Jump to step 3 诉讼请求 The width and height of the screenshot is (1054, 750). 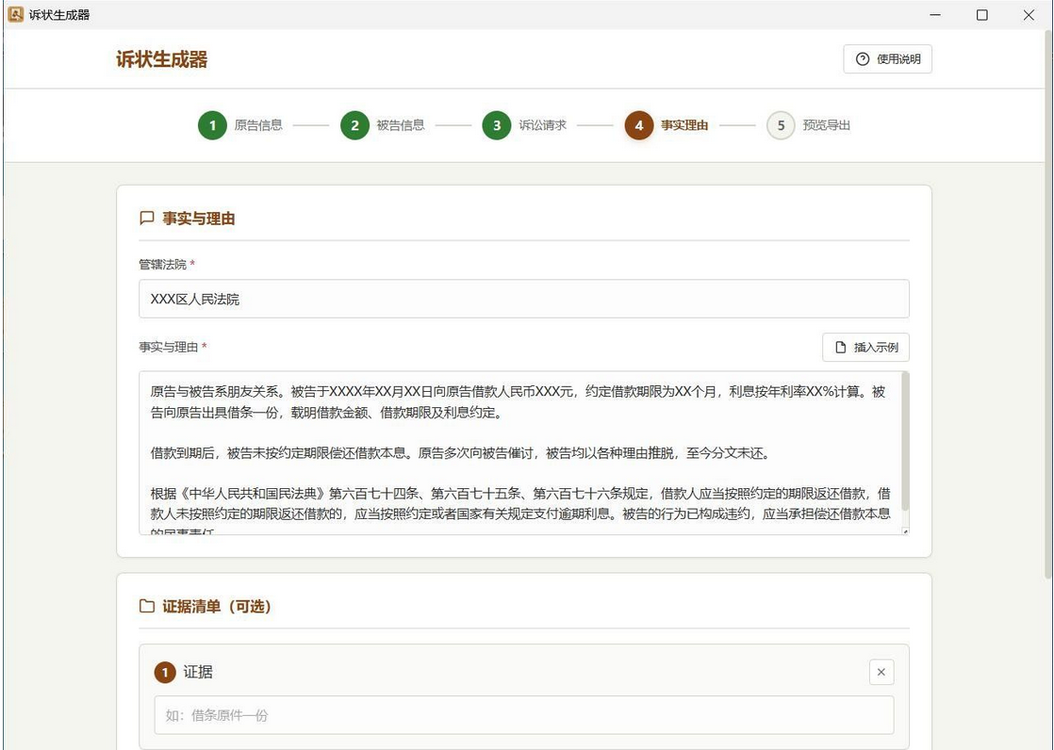(524, 125)
